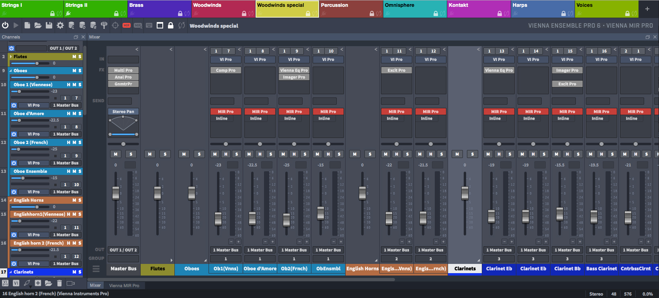659x298 pixels.
Task: Switch to the Omnisphere instance tab
Action: coord(415,8)
